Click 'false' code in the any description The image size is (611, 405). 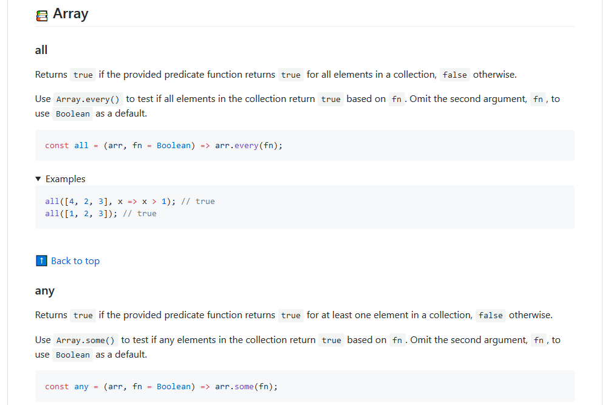(x=490, y=316)
